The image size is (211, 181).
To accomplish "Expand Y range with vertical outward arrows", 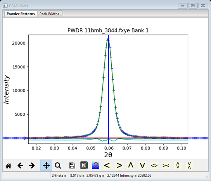I will 178,165.
